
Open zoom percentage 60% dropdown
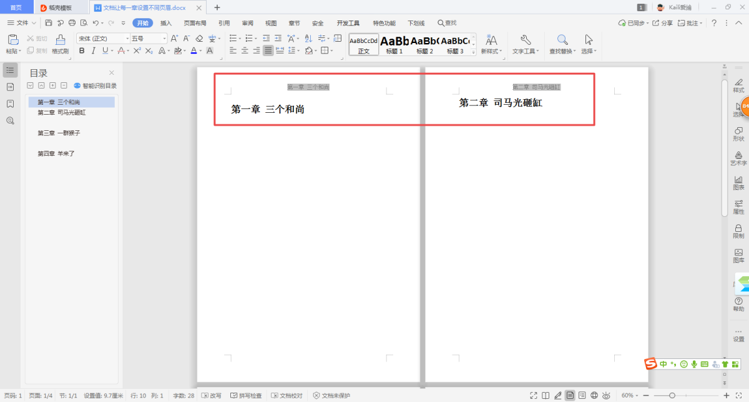(630, 396)
